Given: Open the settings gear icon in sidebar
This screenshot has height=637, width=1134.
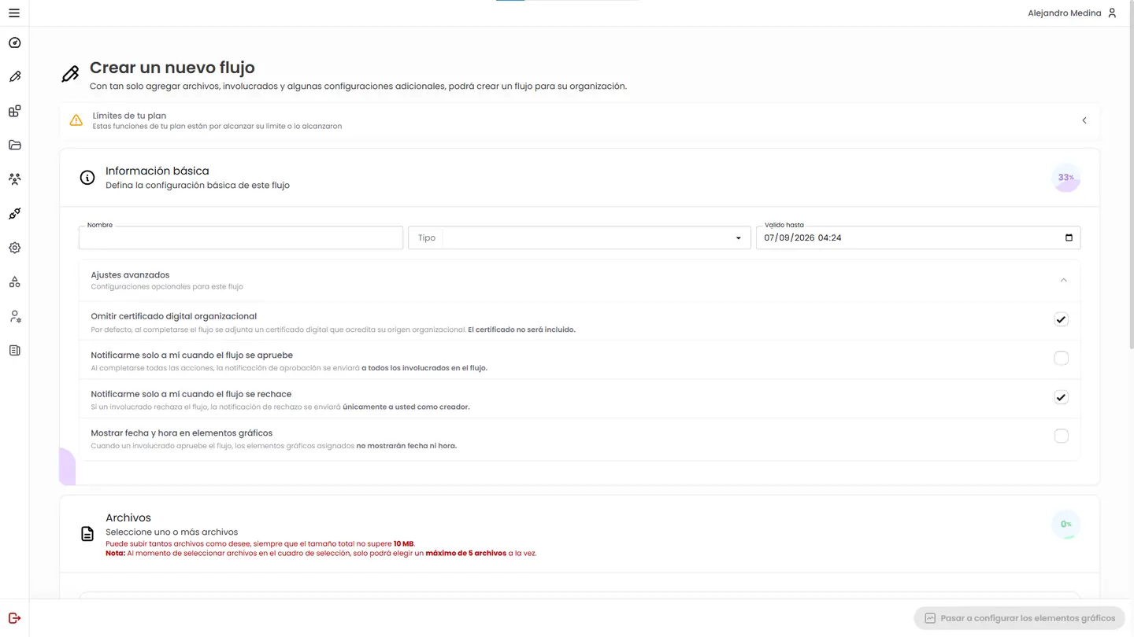Looking at the screenshot, I should [14, 248].
